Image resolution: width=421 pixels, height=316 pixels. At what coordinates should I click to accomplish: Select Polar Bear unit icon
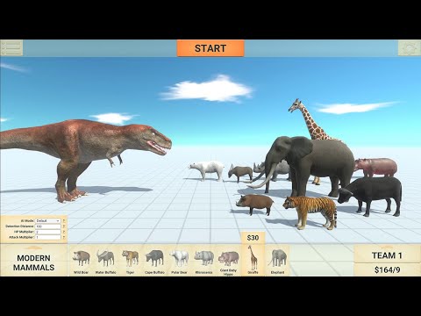pos(179,261)
